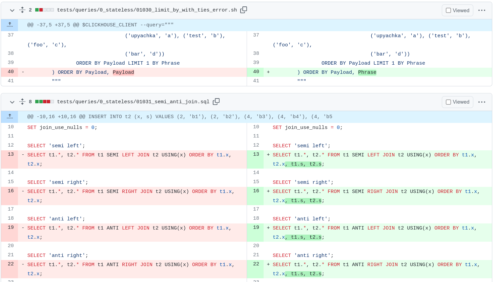Click the highlighted 'Phrase' added text
This screenshot has height=282, width=495.
tap(367, 72)
